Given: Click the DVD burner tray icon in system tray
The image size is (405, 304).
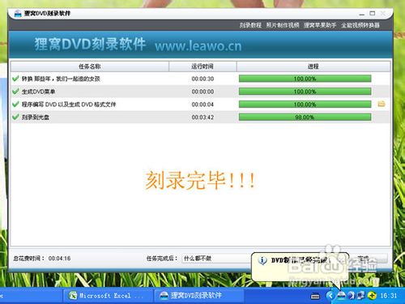Looking at the screenshot, I should pyautogui.click(x=341, y=296).
